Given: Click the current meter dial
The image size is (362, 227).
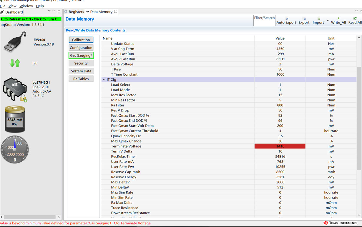Looking at the screenshot, I should 15,150.
